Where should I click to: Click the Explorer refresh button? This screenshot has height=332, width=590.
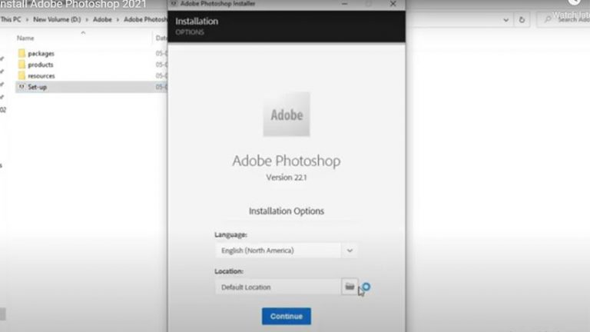(x=522, y=19)
